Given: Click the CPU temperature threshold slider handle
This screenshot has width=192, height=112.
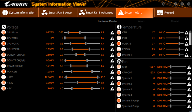Looking at the screenshot, I should [179, 32].
